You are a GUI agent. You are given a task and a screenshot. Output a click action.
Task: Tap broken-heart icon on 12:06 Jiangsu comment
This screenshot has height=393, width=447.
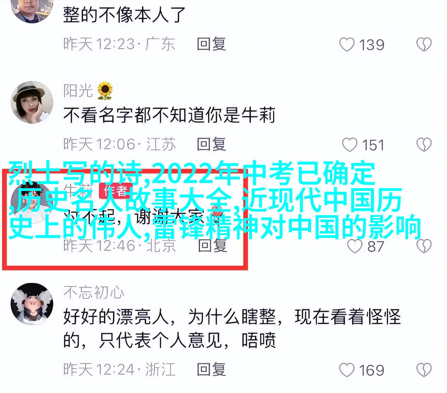(x=424, y=145)
